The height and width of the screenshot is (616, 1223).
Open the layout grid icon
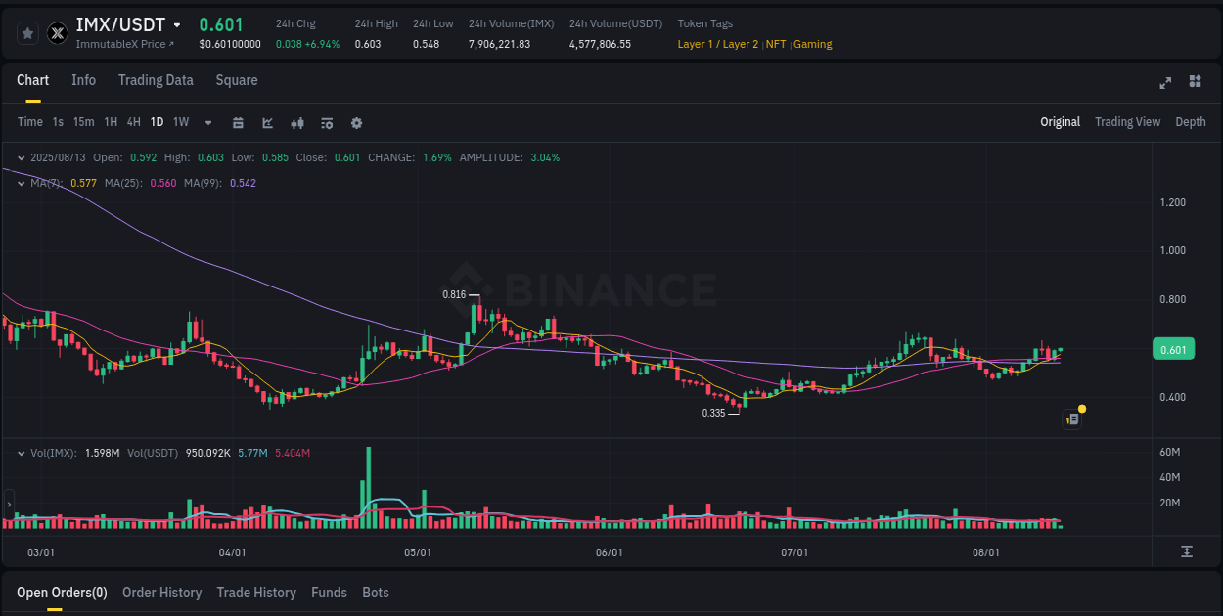coord(1194,83)
